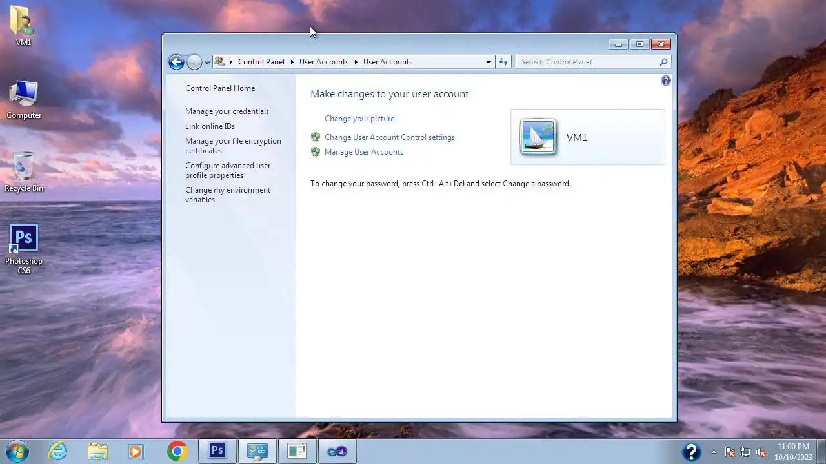Launch the Photoshop CS6 desktop shortcut
This screenshot has width=826, height=464.
coord(24,249)
